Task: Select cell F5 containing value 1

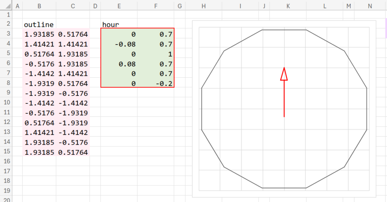Action: tap(156, 54)
